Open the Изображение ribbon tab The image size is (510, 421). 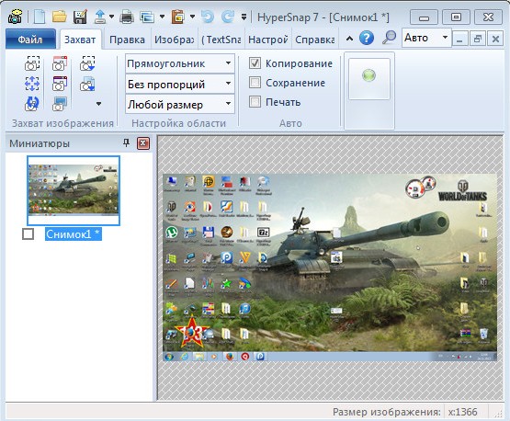tap(175, 40)
